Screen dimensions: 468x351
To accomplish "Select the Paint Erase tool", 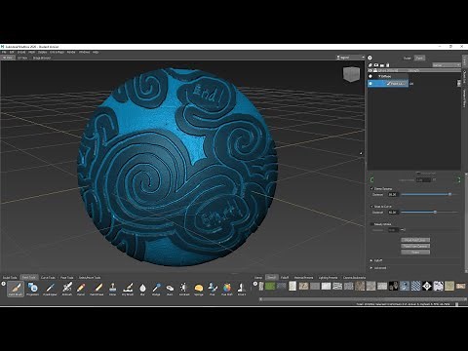I will (x=97, y=289).
